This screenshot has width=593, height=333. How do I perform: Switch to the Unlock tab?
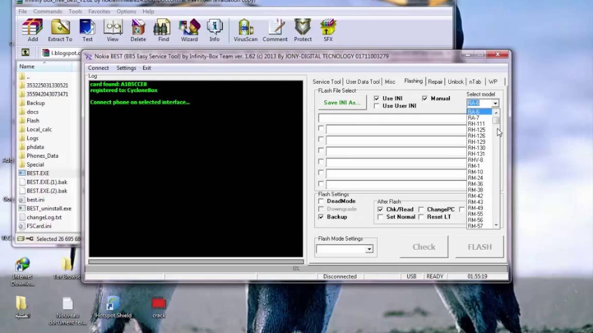click(455, 82)
